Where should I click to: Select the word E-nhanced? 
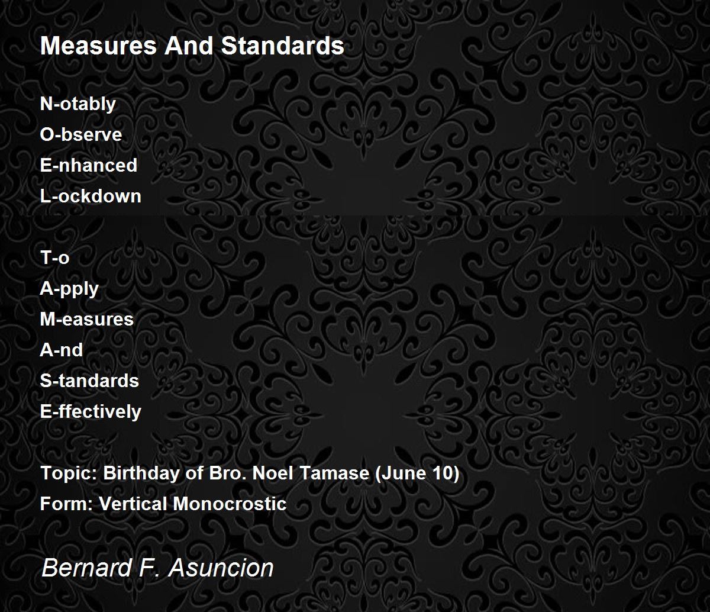coord(89,165)
